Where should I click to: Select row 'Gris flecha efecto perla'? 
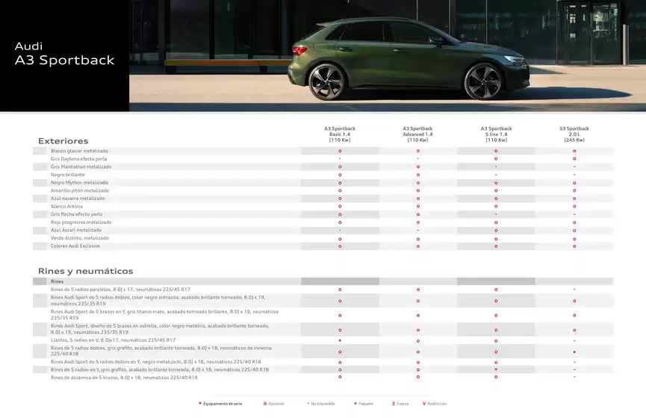point(323,214)
